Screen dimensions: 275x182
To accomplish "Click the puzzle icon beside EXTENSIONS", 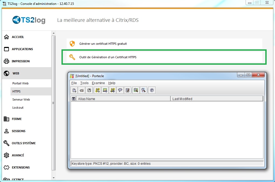I will tap(6, 167).
